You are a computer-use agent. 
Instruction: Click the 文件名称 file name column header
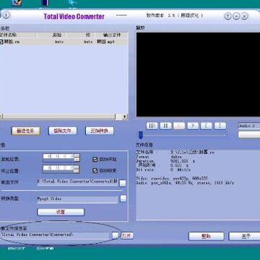[18, 35]
